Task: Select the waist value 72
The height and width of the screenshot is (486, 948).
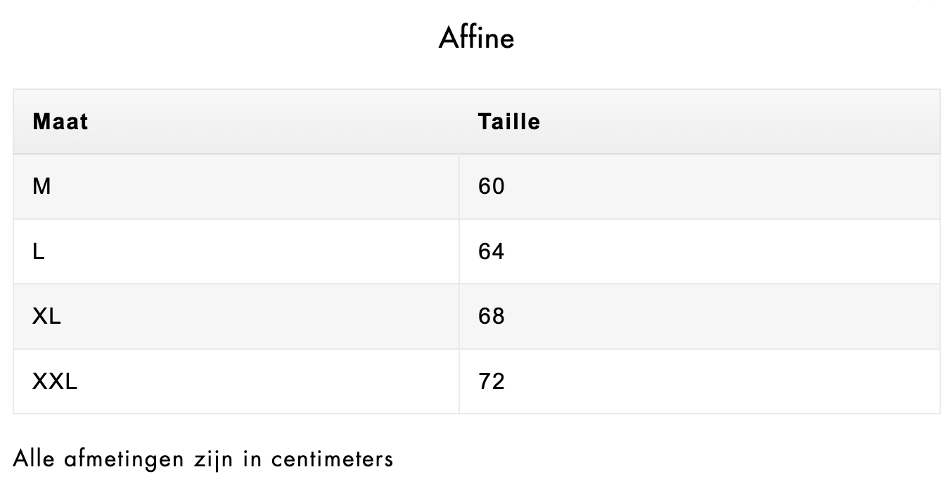Action: (x=492, y=381)
